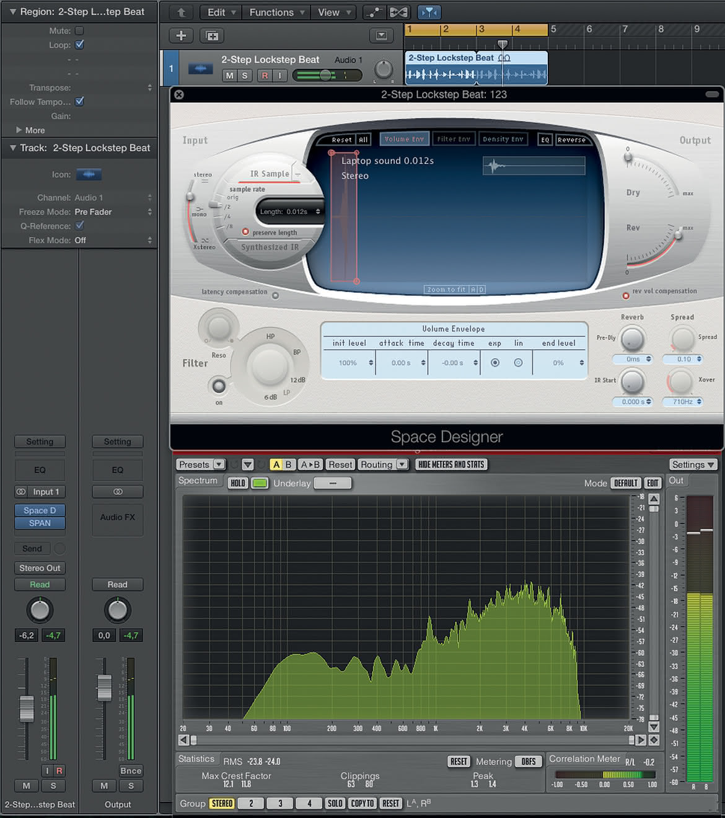Switch to the Filter Env tab
The image size is (725, 818).
(x=454, y=140)
